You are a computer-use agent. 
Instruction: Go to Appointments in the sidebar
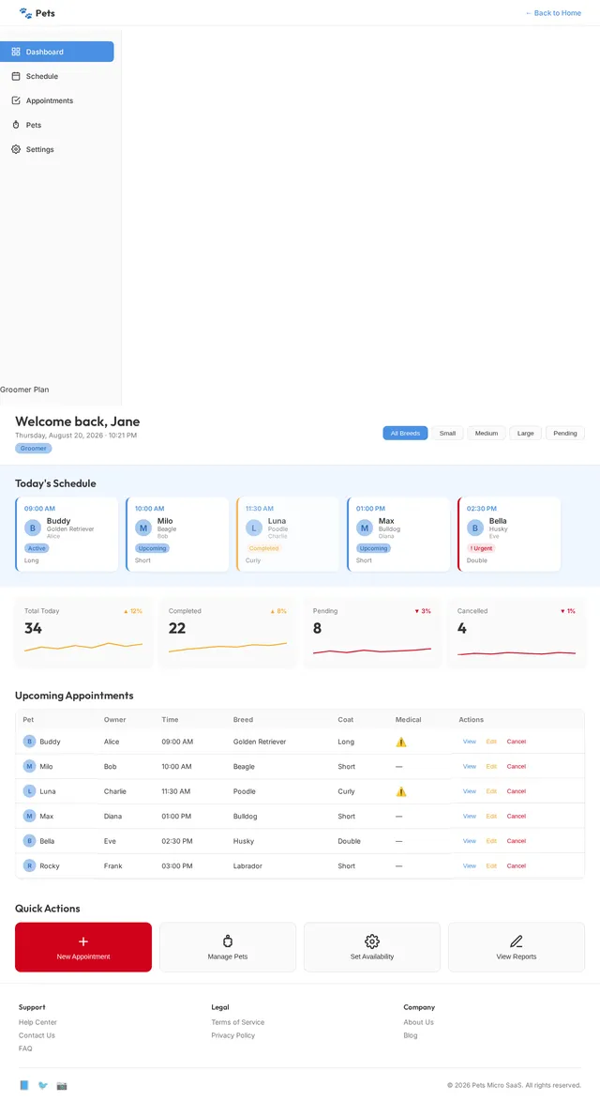tap(57, 100)
